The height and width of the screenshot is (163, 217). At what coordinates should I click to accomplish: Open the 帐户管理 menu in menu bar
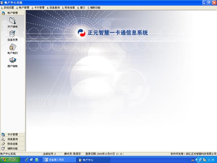pyautogui.click(x=23, y=8)
